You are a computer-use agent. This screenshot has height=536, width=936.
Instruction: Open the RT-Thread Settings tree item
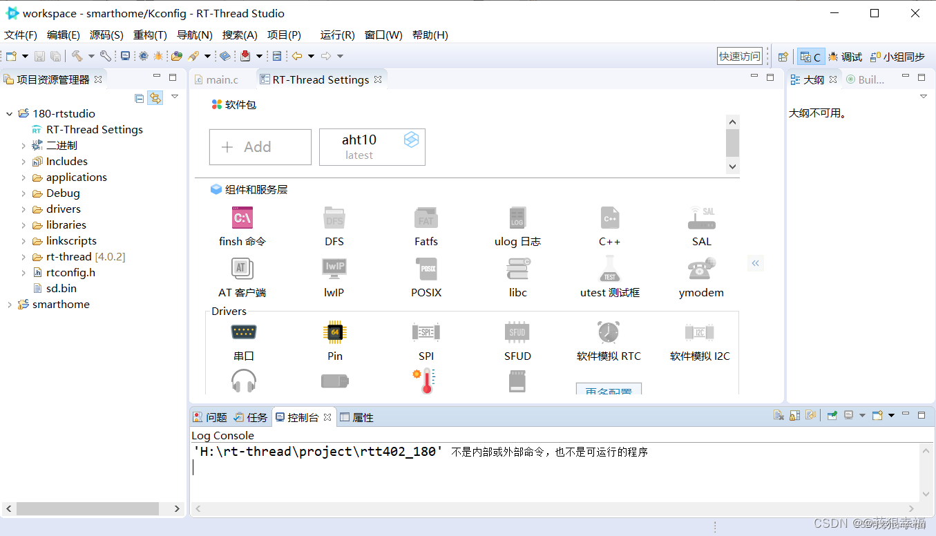click(86, 130)
